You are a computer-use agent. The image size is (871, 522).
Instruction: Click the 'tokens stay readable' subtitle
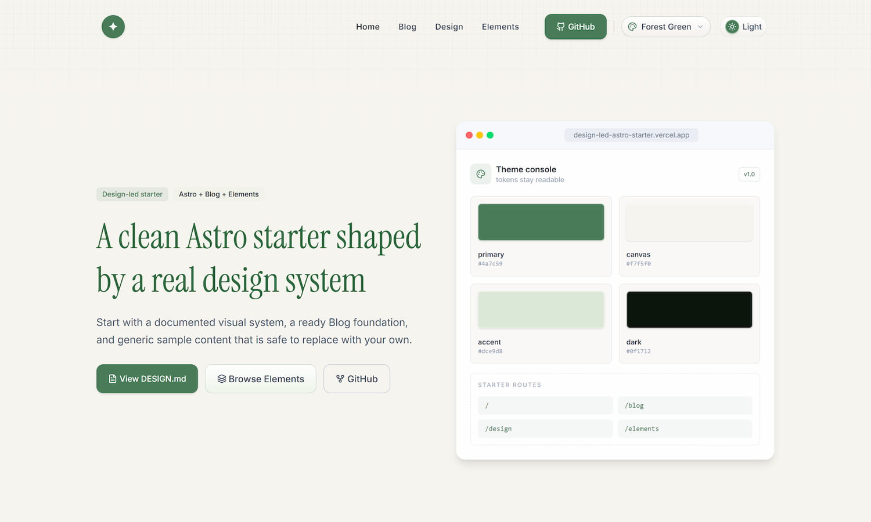coord(530,180)
